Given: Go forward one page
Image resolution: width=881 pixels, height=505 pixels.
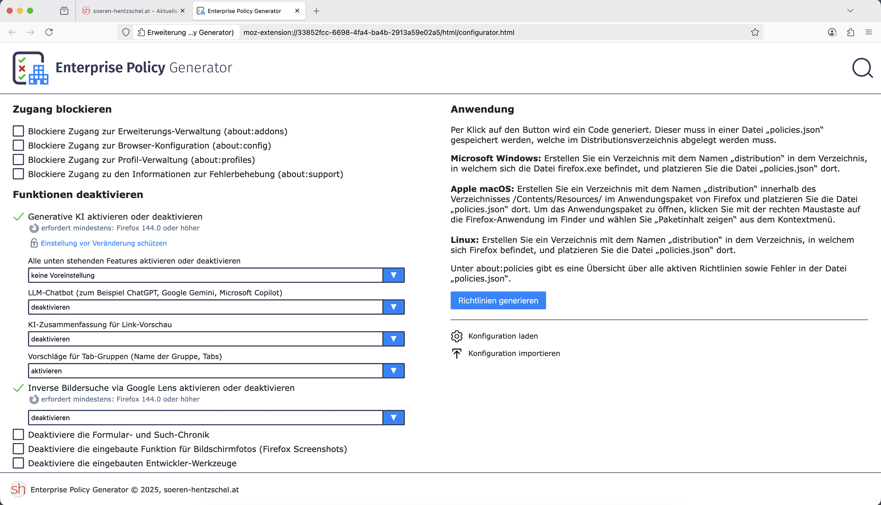Looking at the screenshot, I should 31,32.
